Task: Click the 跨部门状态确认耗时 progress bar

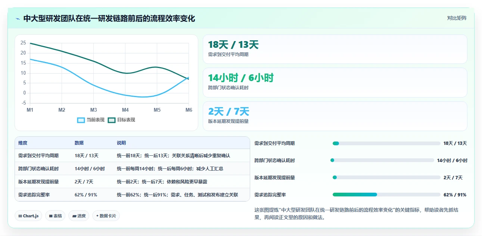Action: (x=382, y=160)
